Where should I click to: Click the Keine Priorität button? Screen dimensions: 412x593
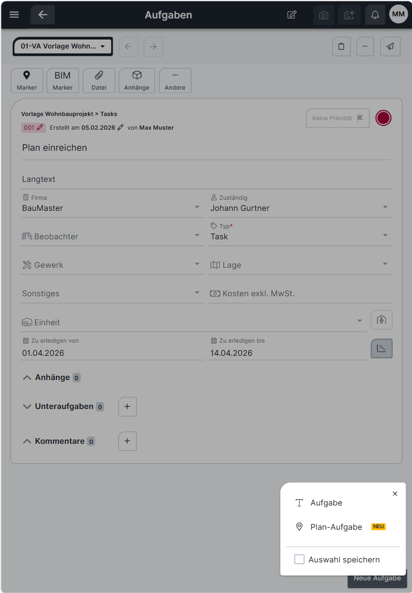338,118
